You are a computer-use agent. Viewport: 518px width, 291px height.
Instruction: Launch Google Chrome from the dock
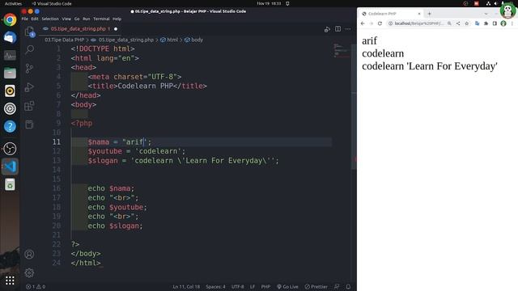[10, 19]
